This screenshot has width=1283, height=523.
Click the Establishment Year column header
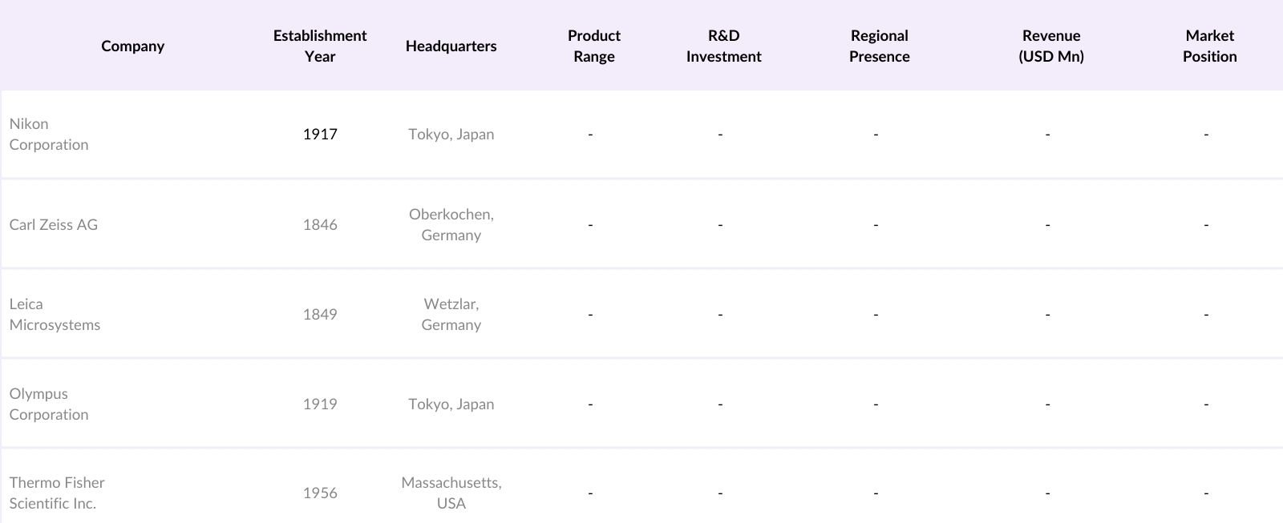click(x=319, y=46)
